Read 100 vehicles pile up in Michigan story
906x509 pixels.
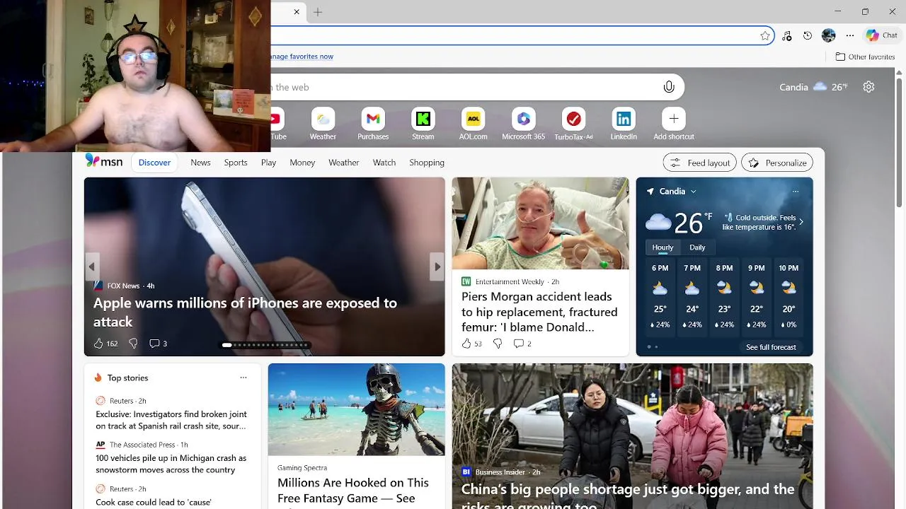(171, 464)
